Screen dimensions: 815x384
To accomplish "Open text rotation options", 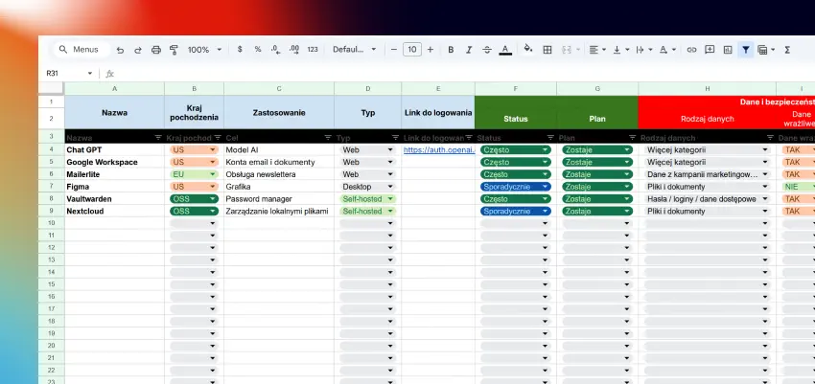I will (x=668, y=50).
